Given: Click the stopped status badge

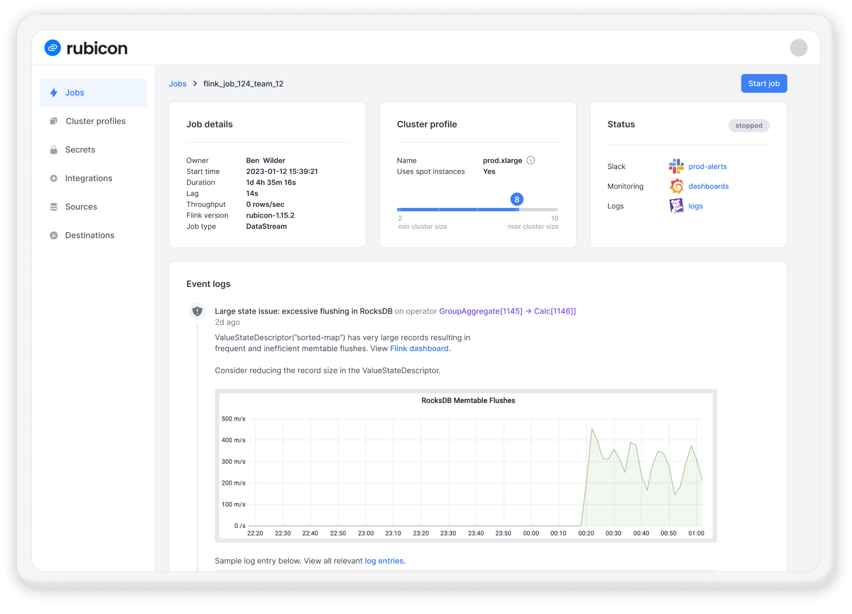Looking at the screenshot, I should click(x=749, y=126).
